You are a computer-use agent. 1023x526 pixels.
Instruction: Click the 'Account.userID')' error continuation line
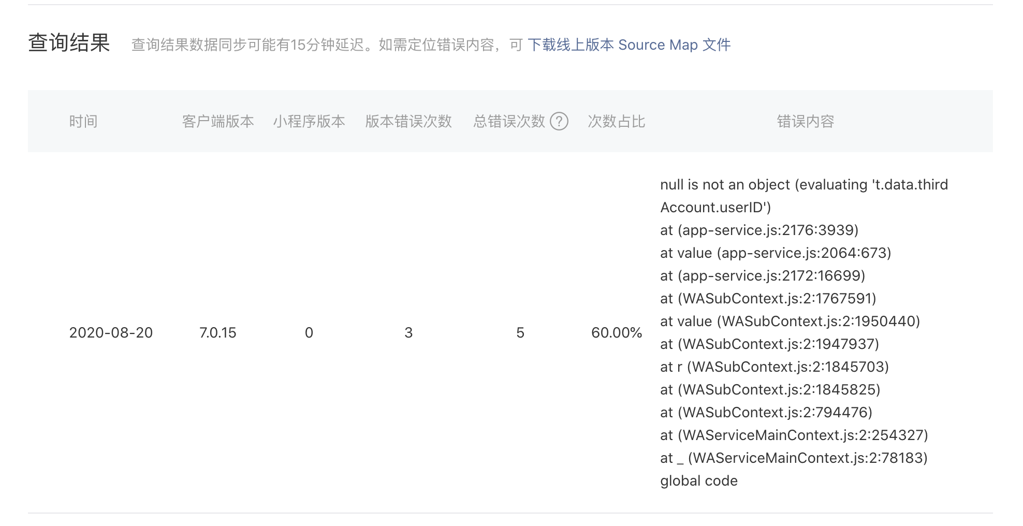pyautogui.click(x=715, y=208)
